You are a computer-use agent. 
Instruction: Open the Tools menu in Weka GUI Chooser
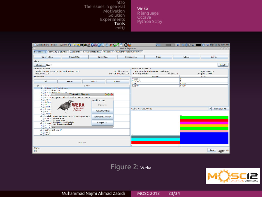[x=81, y=97]
